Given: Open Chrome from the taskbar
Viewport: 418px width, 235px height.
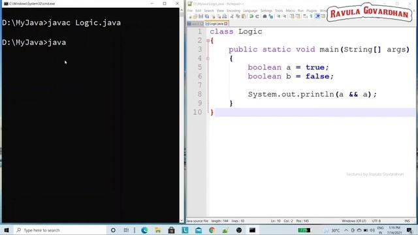Looking at the screenshot, I should point(212,230).
